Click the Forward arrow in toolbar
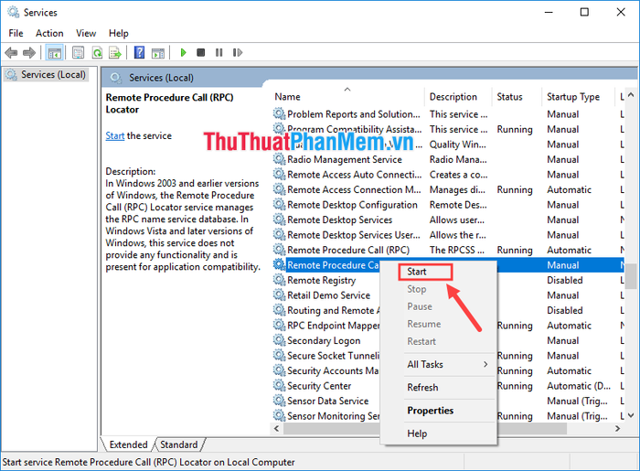The height and width of the screenshot is (471, 640). tap(29, 53)
